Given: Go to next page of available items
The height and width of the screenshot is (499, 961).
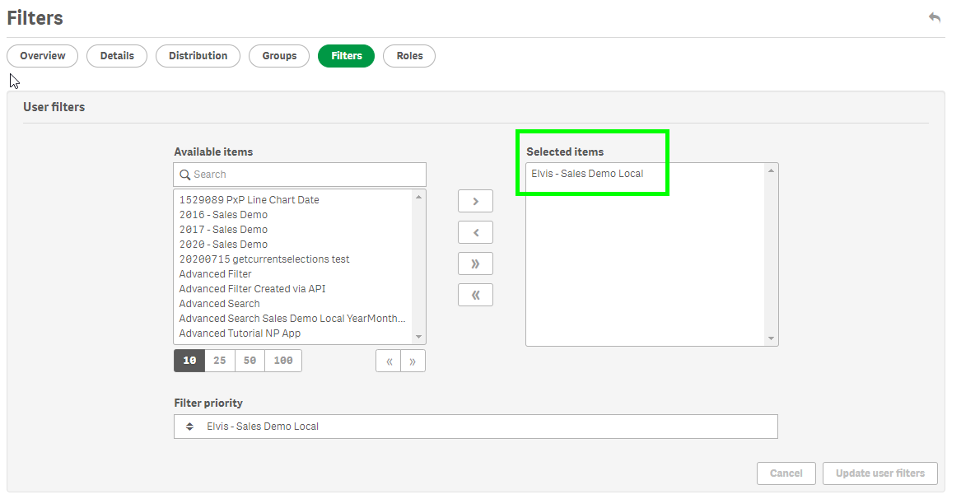Looking at the screenshot, I should pyautogui.click(x=413, y=361).
